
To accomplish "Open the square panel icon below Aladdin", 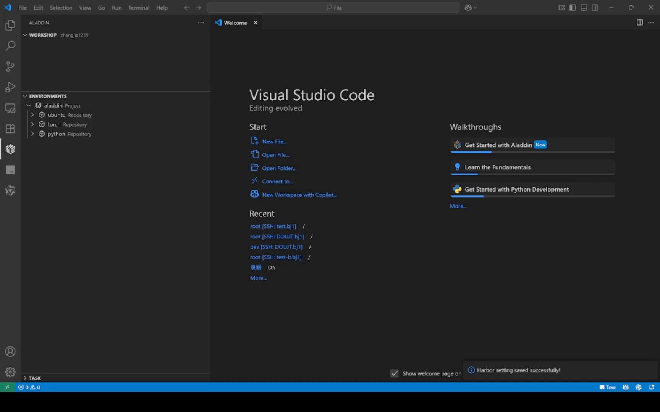I will click(10, 170).
